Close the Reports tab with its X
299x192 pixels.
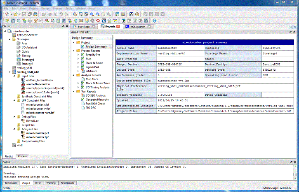pos(118,26)
